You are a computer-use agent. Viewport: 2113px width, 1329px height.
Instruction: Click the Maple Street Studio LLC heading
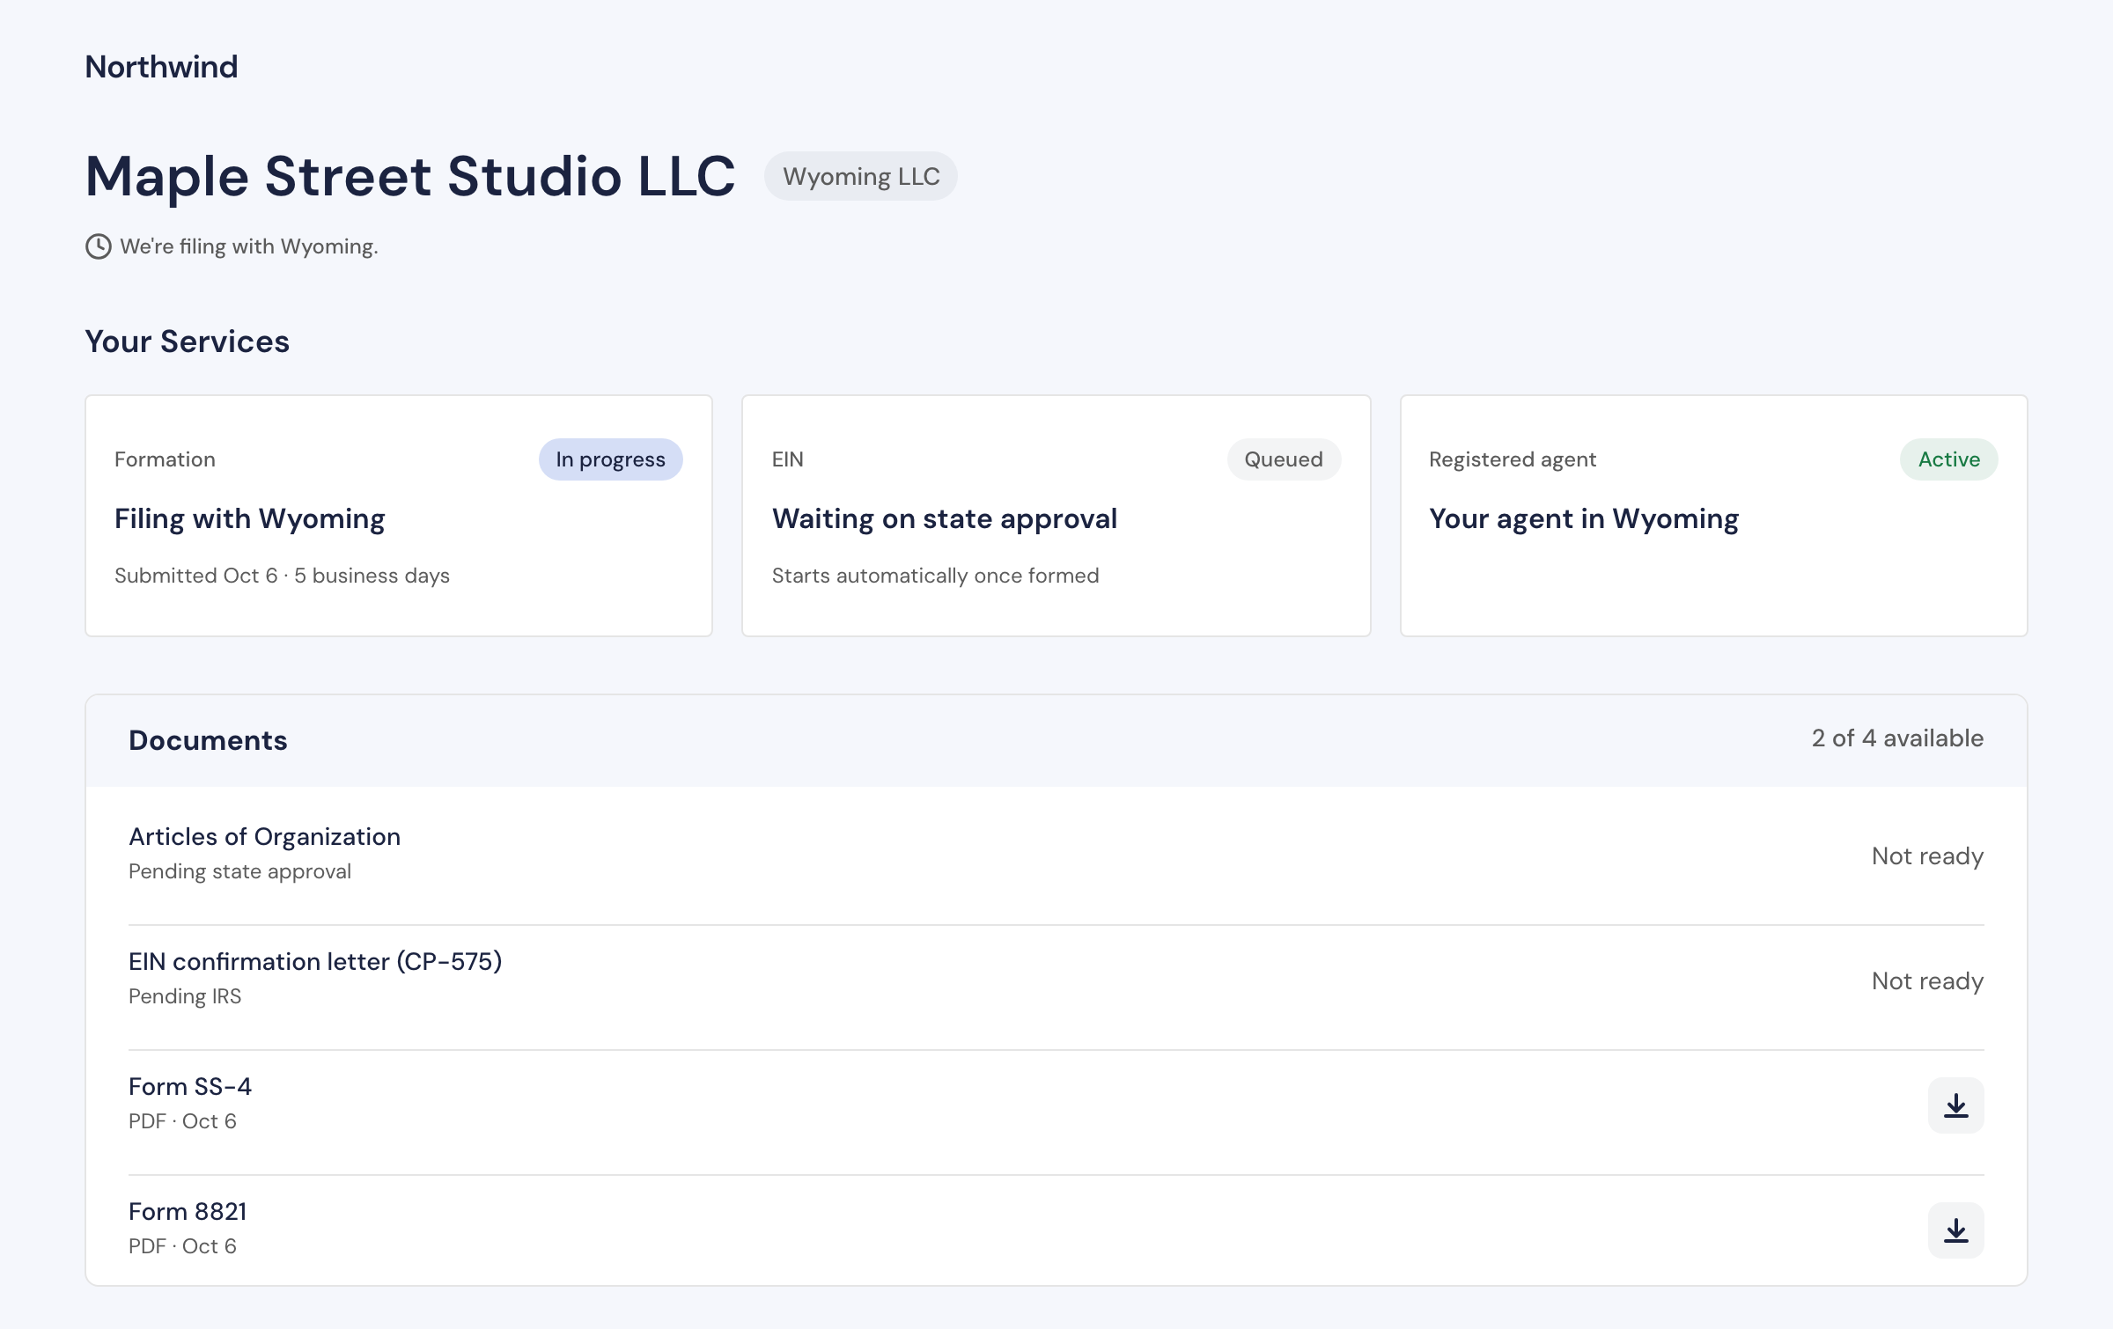tap(410, 176)
